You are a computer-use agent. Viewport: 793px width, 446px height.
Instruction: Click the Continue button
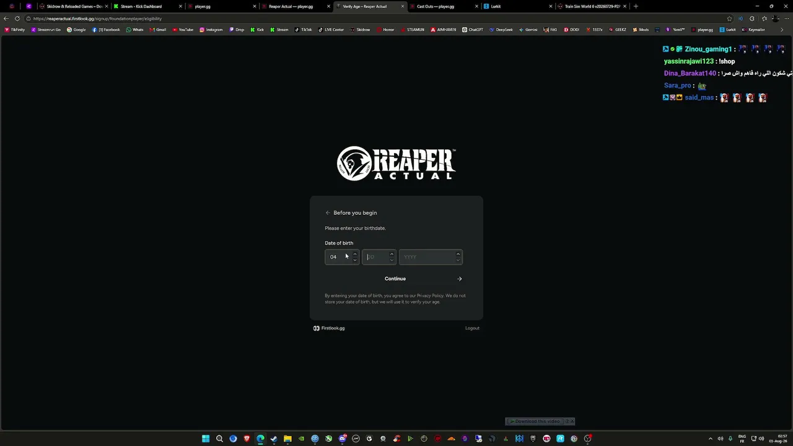pos(395,279)
